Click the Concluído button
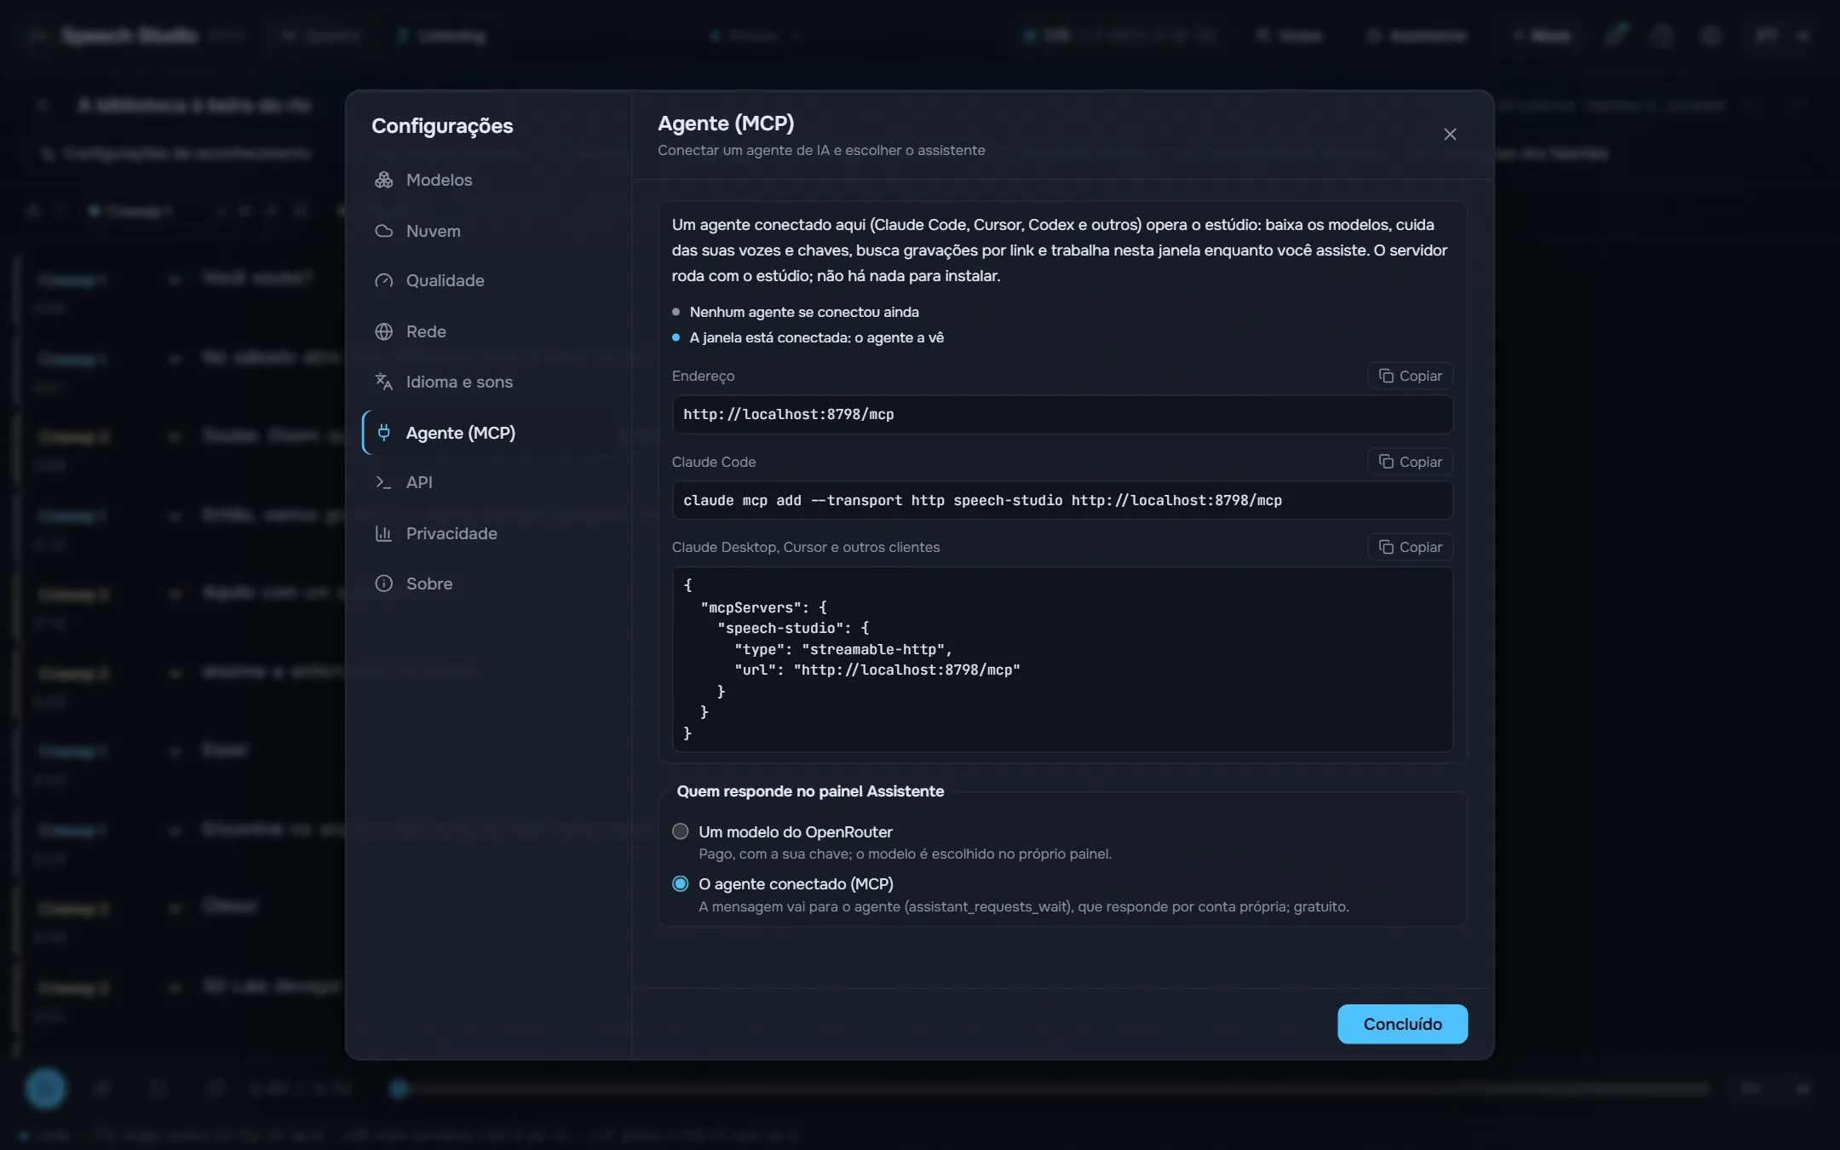The width and height of the screenshot is (1840, 1150). point(1402,1024)
